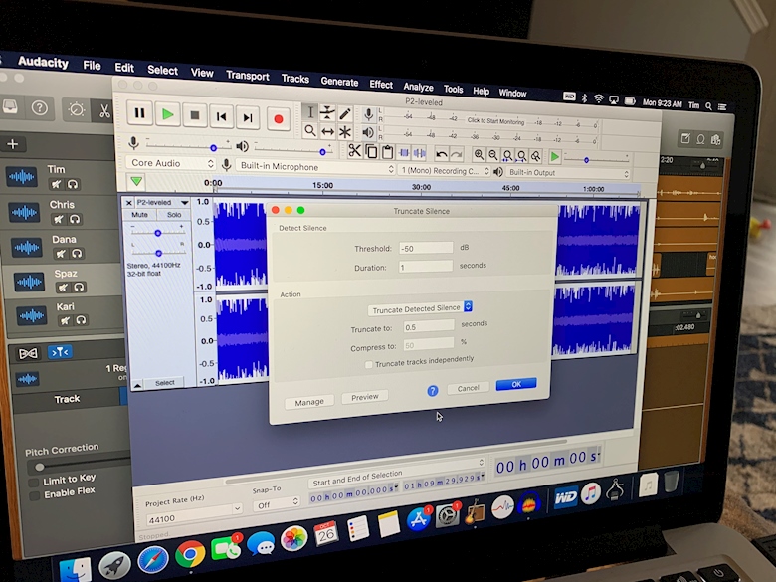The width and height of the screenshot is (776, 582).
Task: Open the Generate menu
Action: pos(339,82)
